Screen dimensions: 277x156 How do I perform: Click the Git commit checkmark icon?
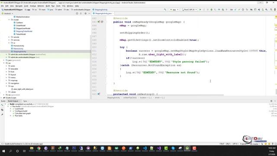pyautogui.click(x=239, y=10)
